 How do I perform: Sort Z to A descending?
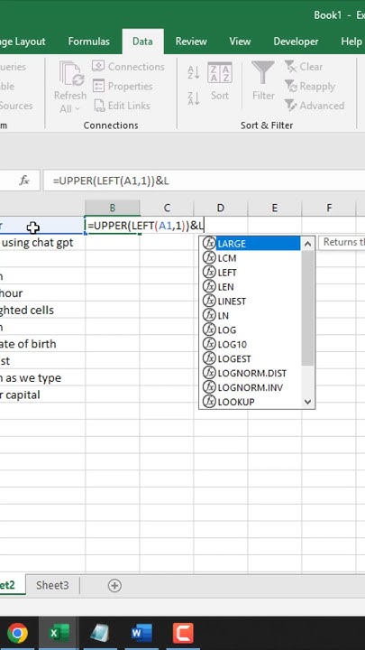(194, 98)
